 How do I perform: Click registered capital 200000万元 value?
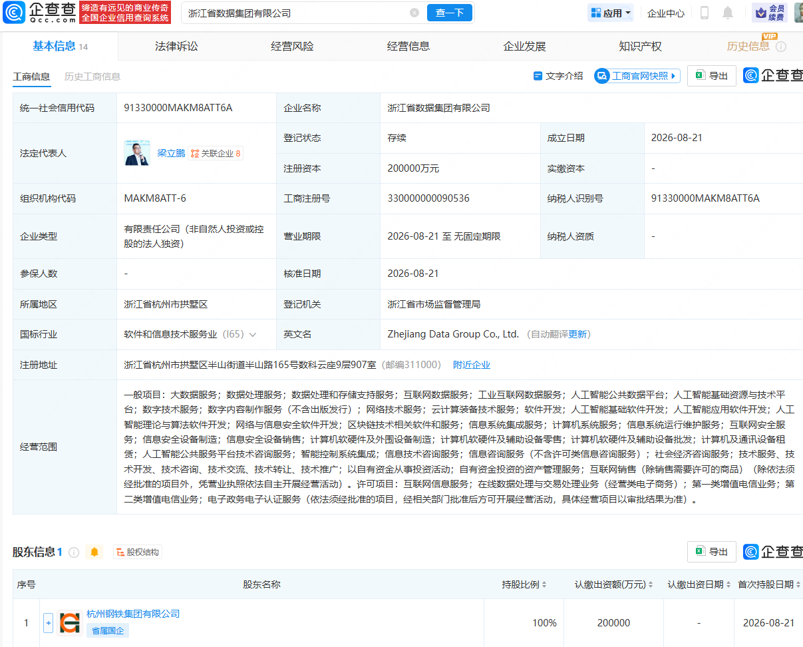[413, 168]
